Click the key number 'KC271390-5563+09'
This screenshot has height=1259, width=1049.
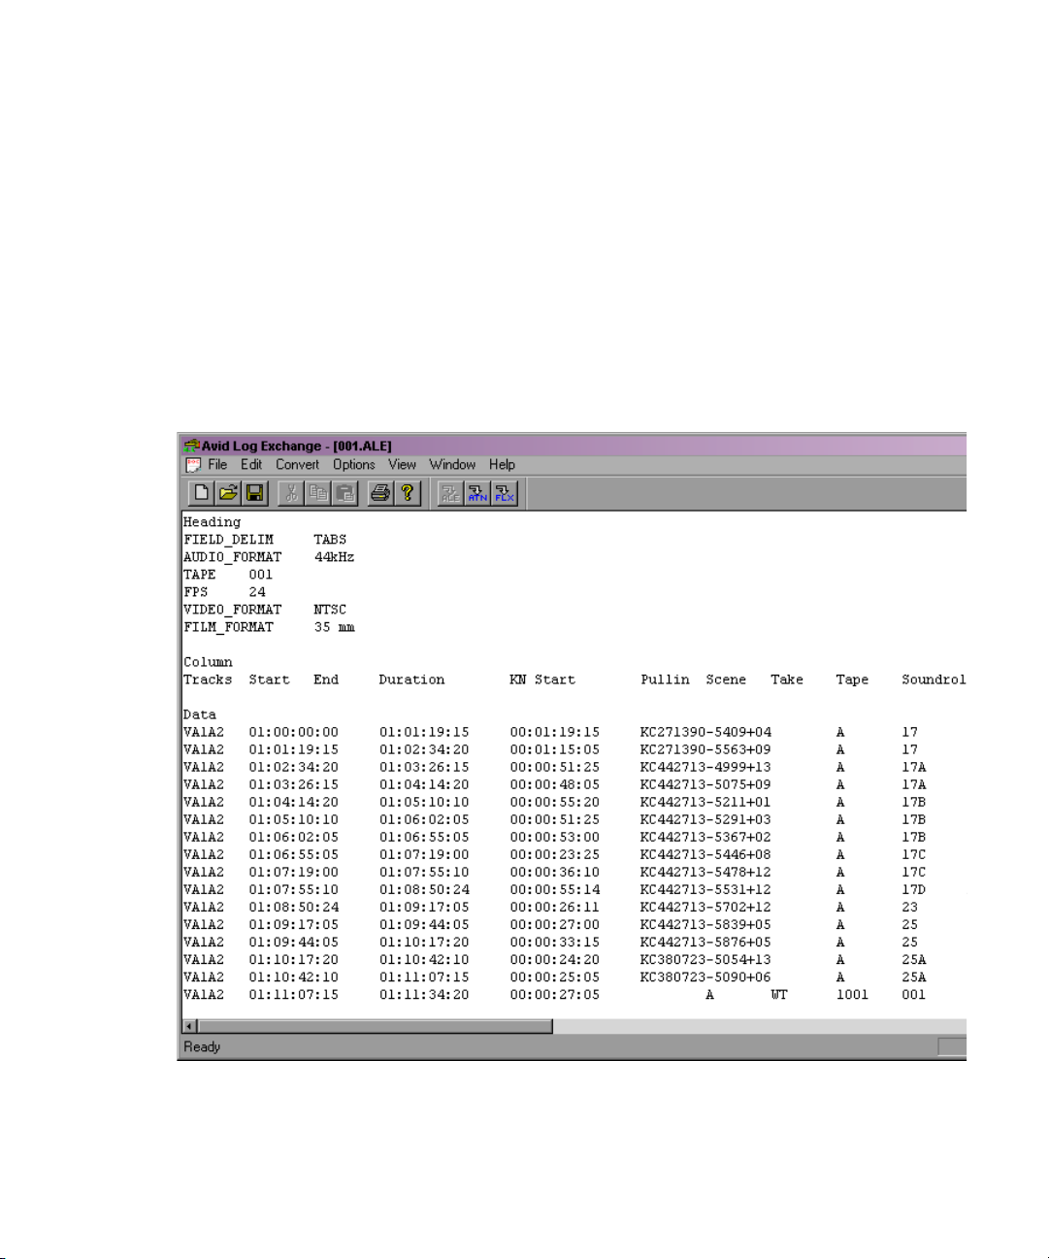point(705,749)
